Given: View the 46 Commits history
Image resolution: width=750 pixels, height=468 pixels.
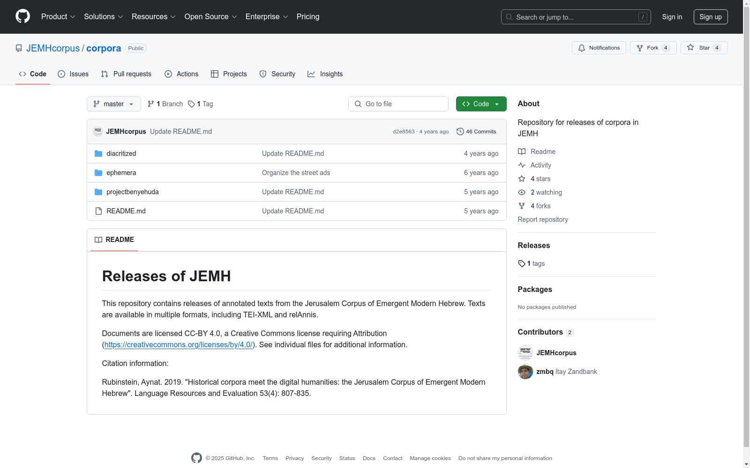Looking at the screenshot, I should [476, 132].
